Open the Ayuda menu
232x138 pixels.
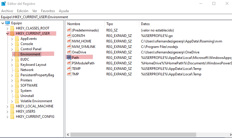64,11
